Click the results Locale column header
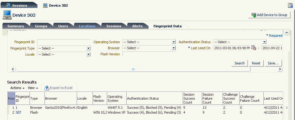The height and width of the screenshot is (120, 295). (85, 98)
